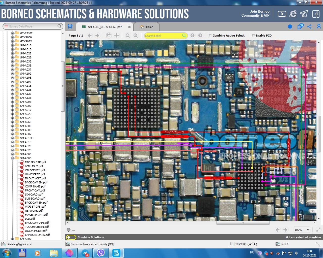The height and width of the screenshot is (258, 323).
Task: Open FINGER PRINT.pdf in the tree
Action: (36, 215)
